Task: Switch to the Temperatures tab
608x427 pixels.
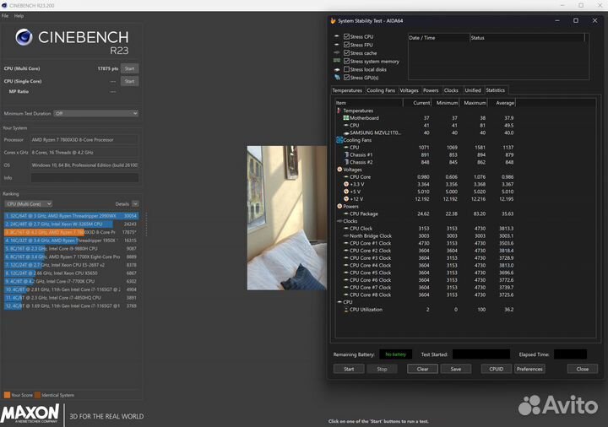Action: click(347, 90)
